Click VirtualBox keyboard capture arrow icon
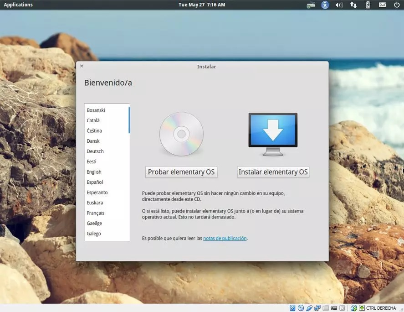This screenshot has width=404, height=312. point(362,308)
